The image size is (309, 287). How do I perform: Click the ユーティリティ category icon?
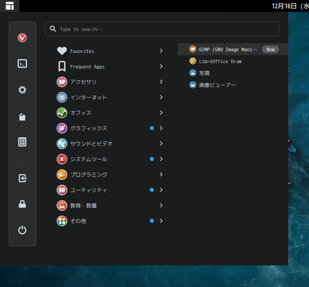[62, 190]
